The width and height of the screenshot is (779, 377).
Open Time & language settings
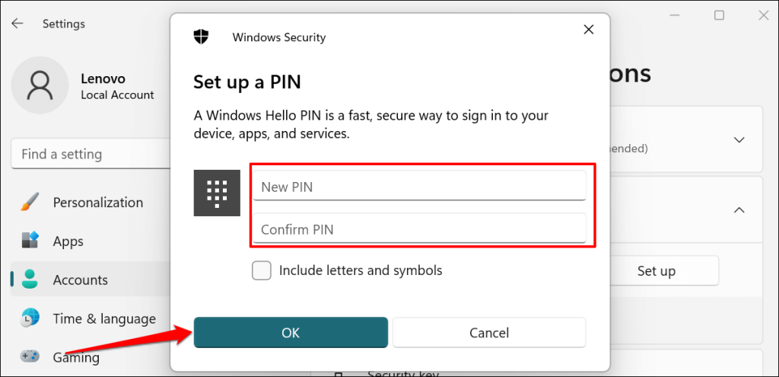pos(104,318)
